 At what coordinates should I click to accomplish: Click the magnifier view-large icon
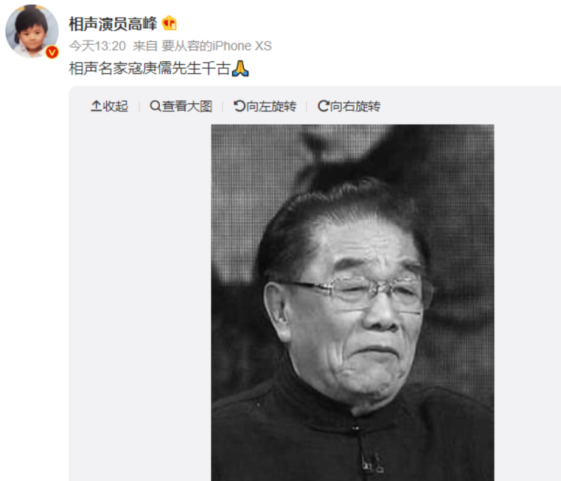[155, 106]
